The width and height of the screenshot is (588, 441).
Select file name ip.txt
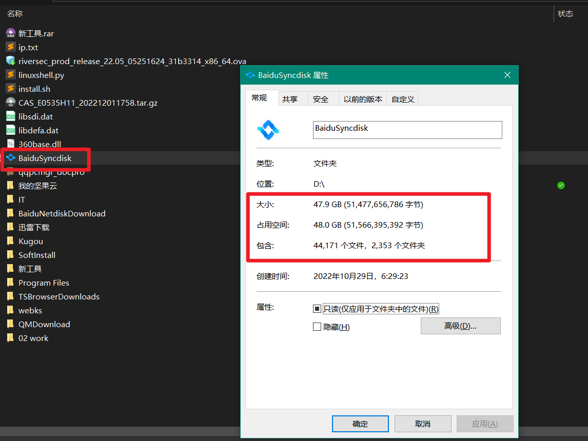pos(28,47)
